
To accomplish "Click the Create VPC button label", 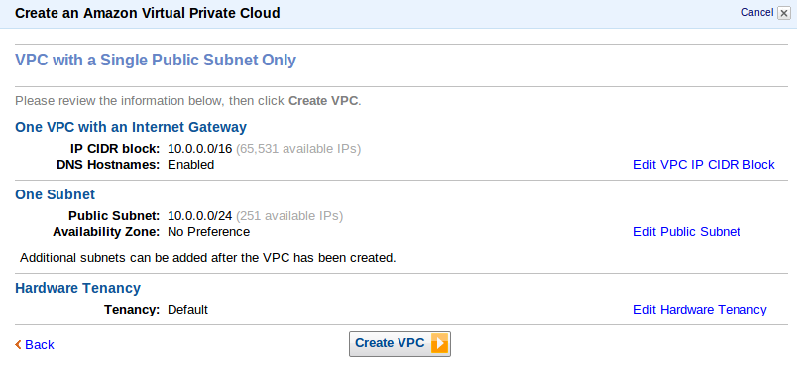I will pyautogui.click(x=390, y=343).
